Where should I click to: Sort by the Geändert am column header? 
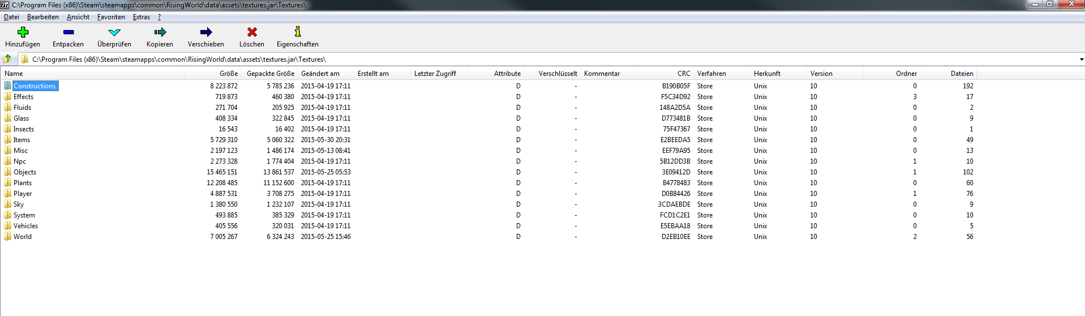tap(320, 74)
